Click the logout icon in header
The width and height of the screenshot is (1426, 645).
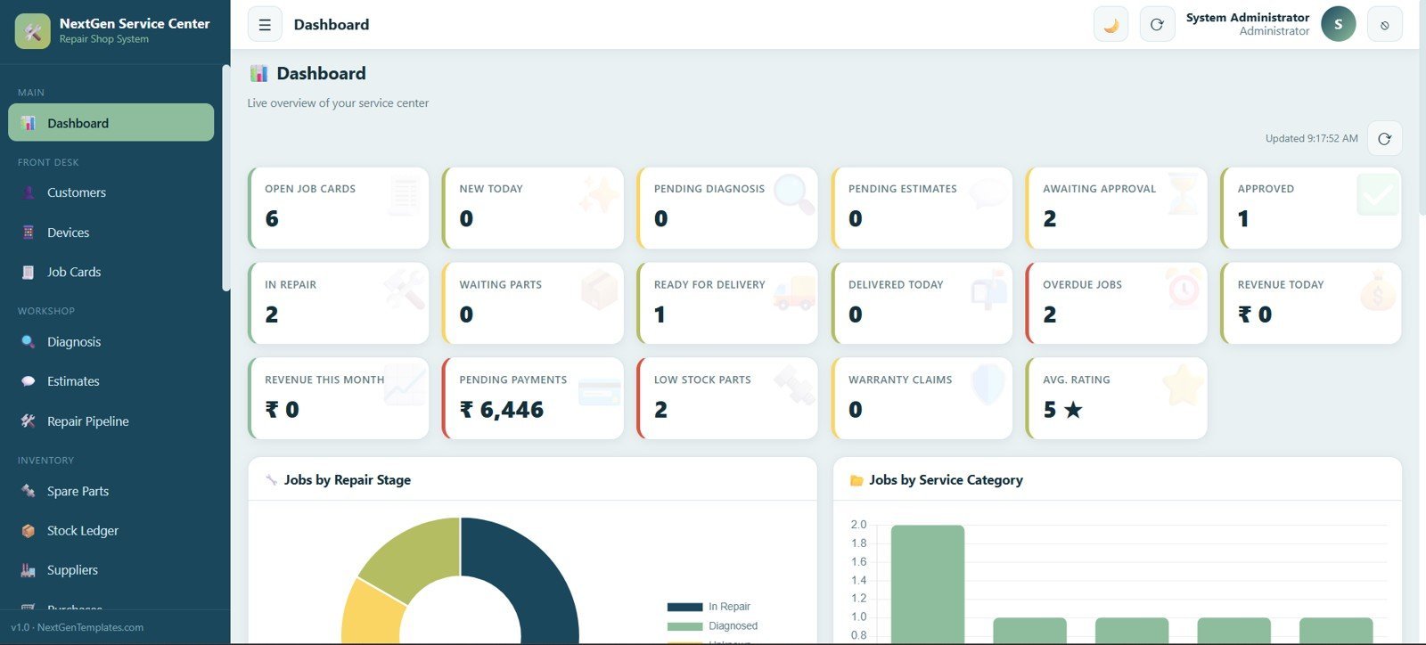pyautogui.click(x=1385, y=25)
